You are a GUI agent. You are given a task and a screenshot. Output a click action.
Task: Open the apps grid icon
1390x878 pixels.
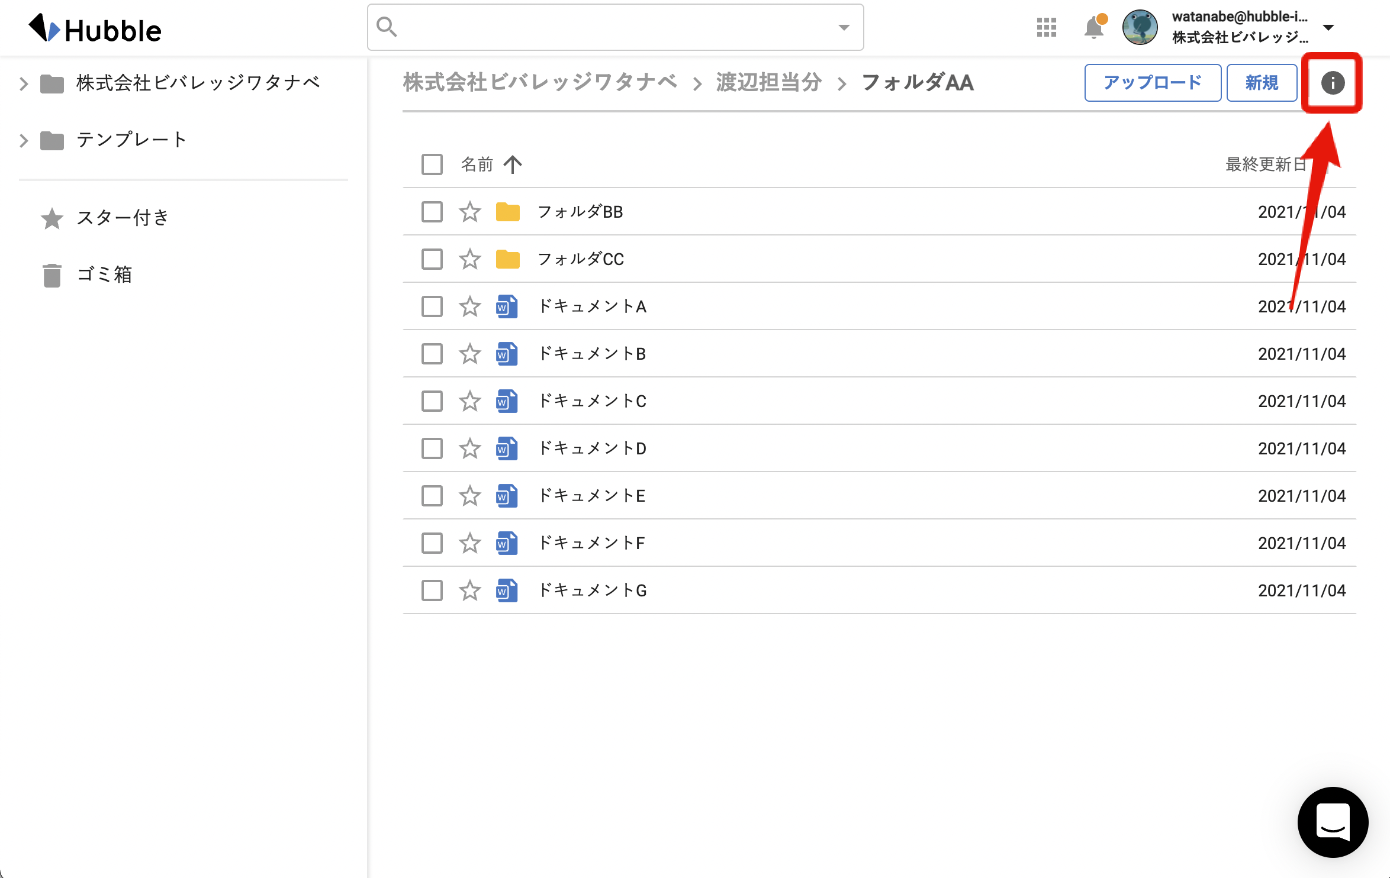(x=1047, y=27)
